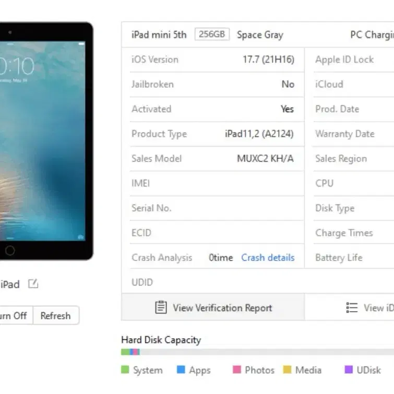
Task: Click the CPU row label
Action: point(325,183)
